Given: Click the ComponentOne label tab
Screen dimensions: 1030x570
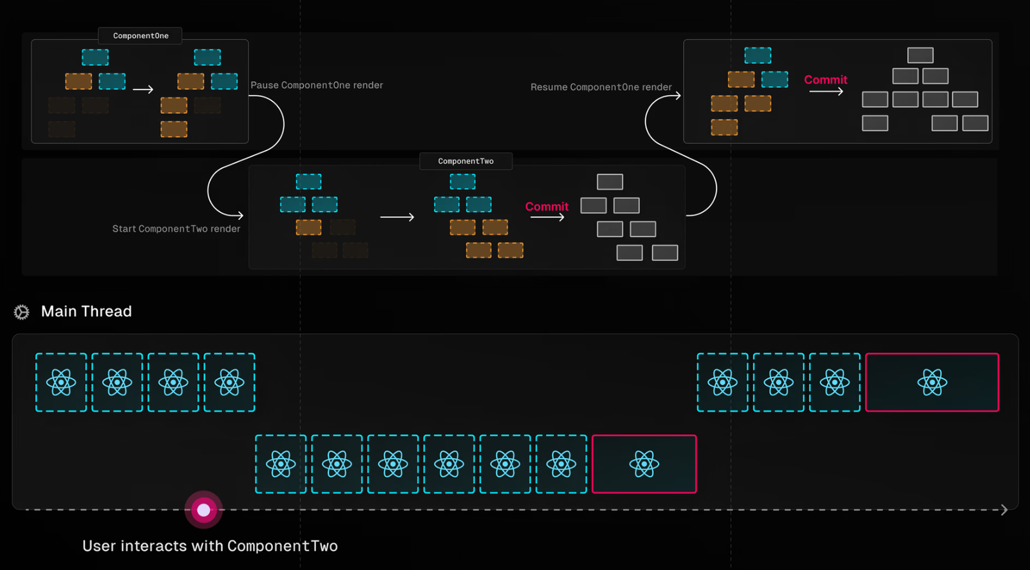Looking at the screenshot, I should pos(140,35).
